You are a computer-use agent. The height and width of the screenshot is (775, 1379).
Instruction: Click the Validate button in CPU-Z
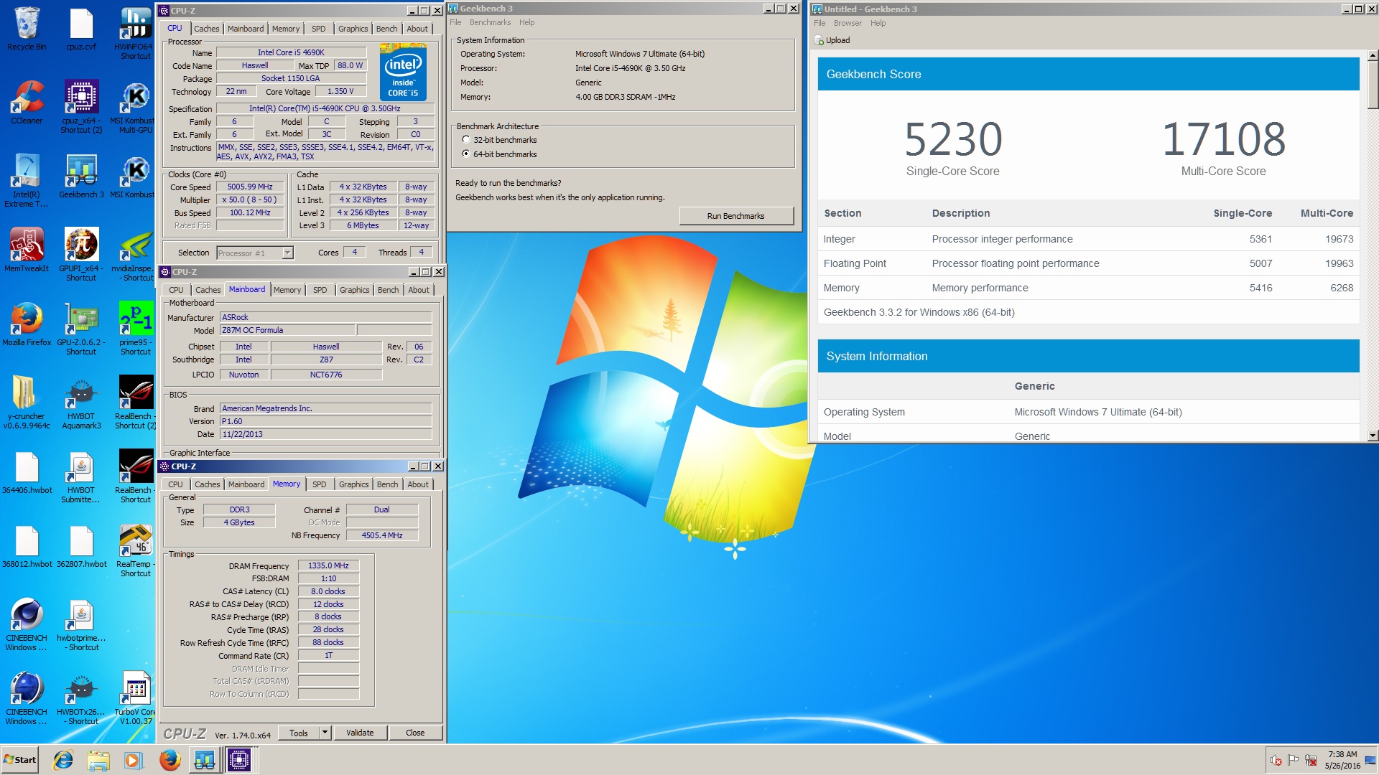point(360,733)
